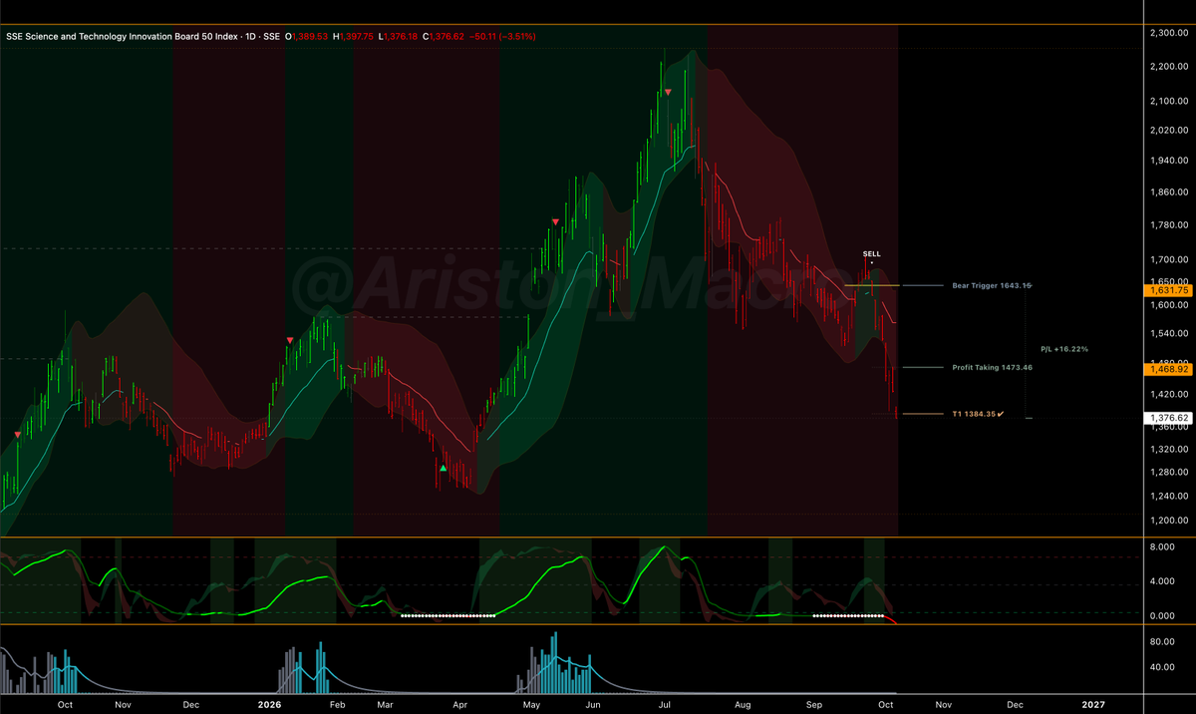
Task: Click the 'Jul' label on the time axis
Action: (x=666, y=703)
